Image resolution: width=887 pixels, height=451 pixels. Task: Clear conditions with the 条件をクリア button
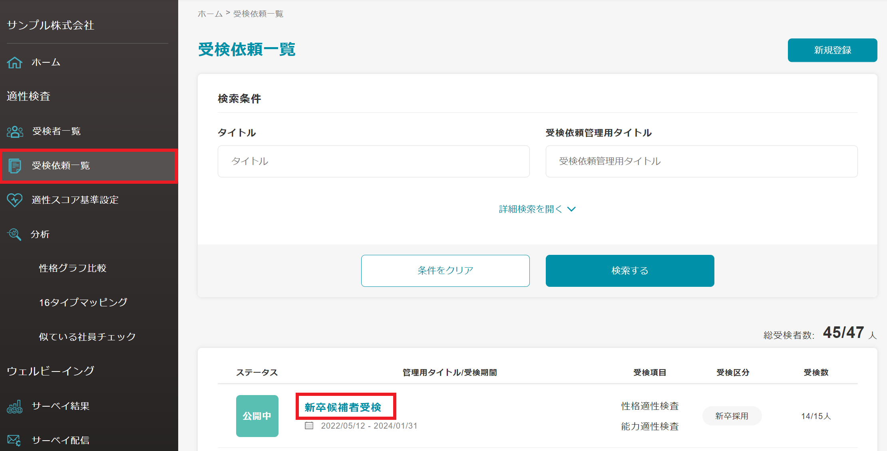click(445, 270)
